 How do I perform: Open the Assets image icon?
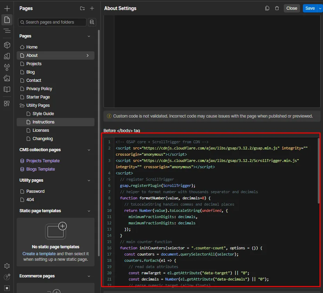7,78
